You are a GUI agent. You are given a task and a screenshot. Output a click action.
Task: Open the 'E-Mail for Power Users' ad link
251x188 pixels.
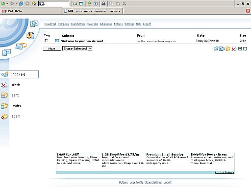209,154
